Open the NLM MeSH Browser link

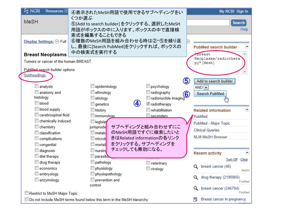(x=211, y=137)
